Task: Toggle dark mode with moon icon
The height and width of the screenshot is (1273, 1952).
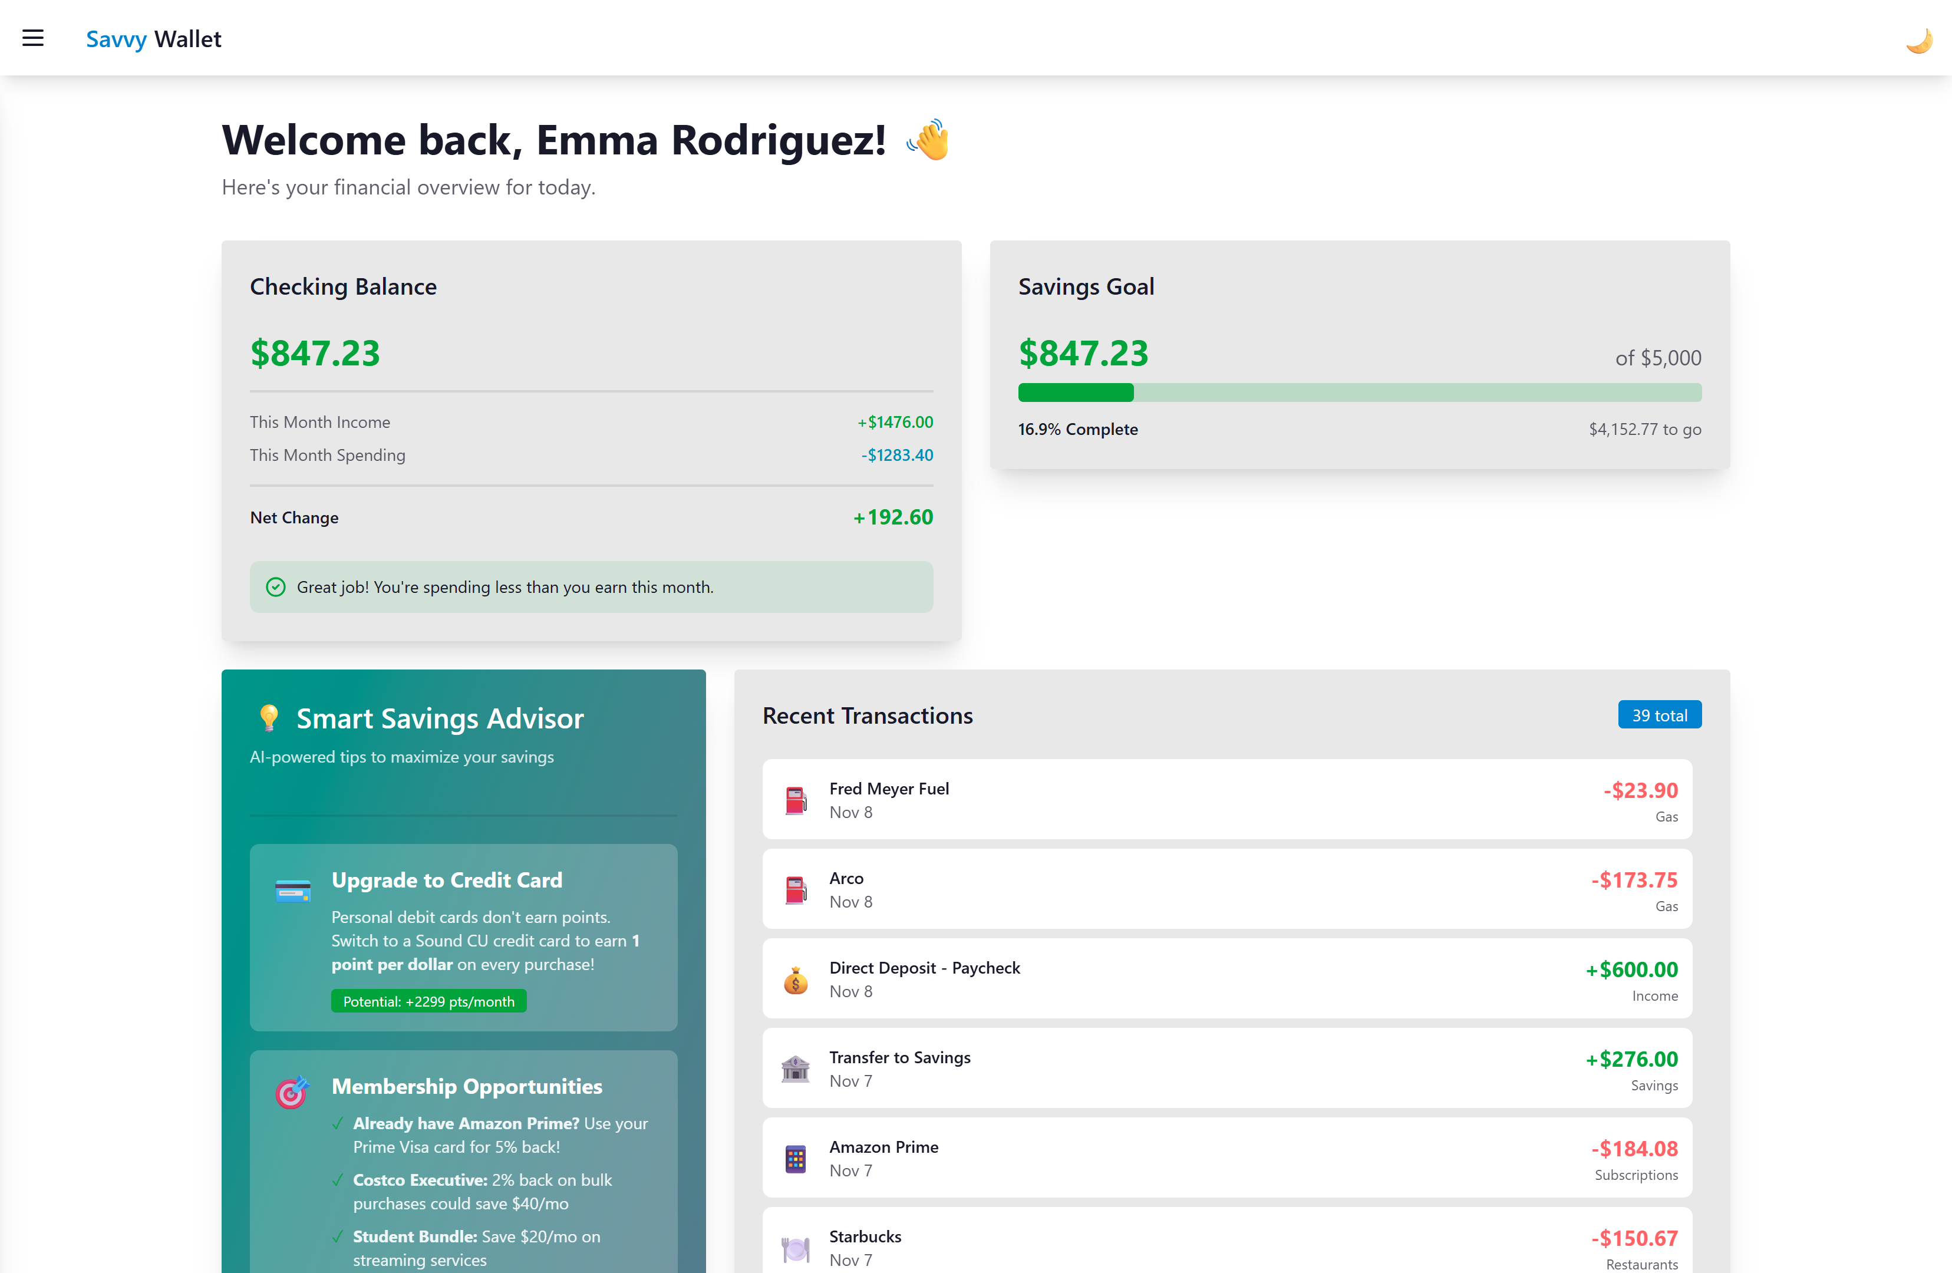Action: 1918,39
